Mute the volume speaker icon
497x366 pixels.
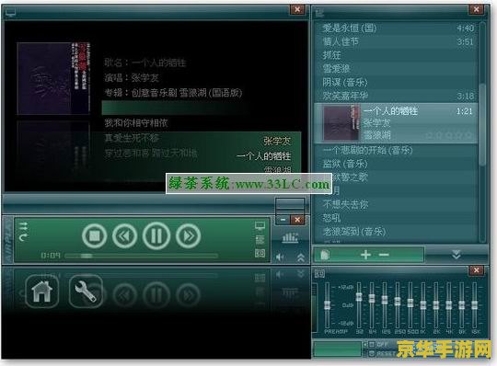click(x=280, y=257)
